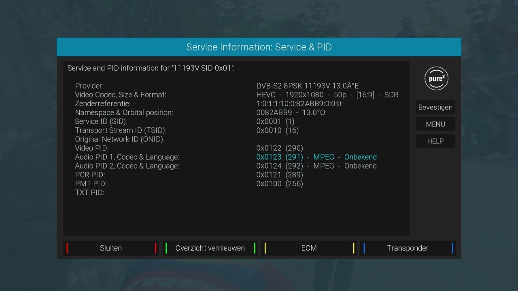Switch to blue Transponder info button

tap(407, 248)
